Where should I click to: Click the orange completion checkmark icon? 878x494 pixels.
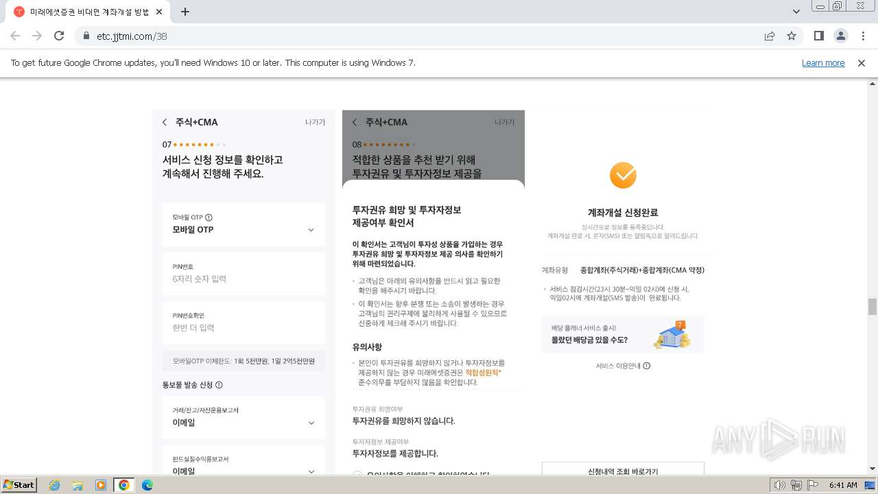[x=623, y=175]
